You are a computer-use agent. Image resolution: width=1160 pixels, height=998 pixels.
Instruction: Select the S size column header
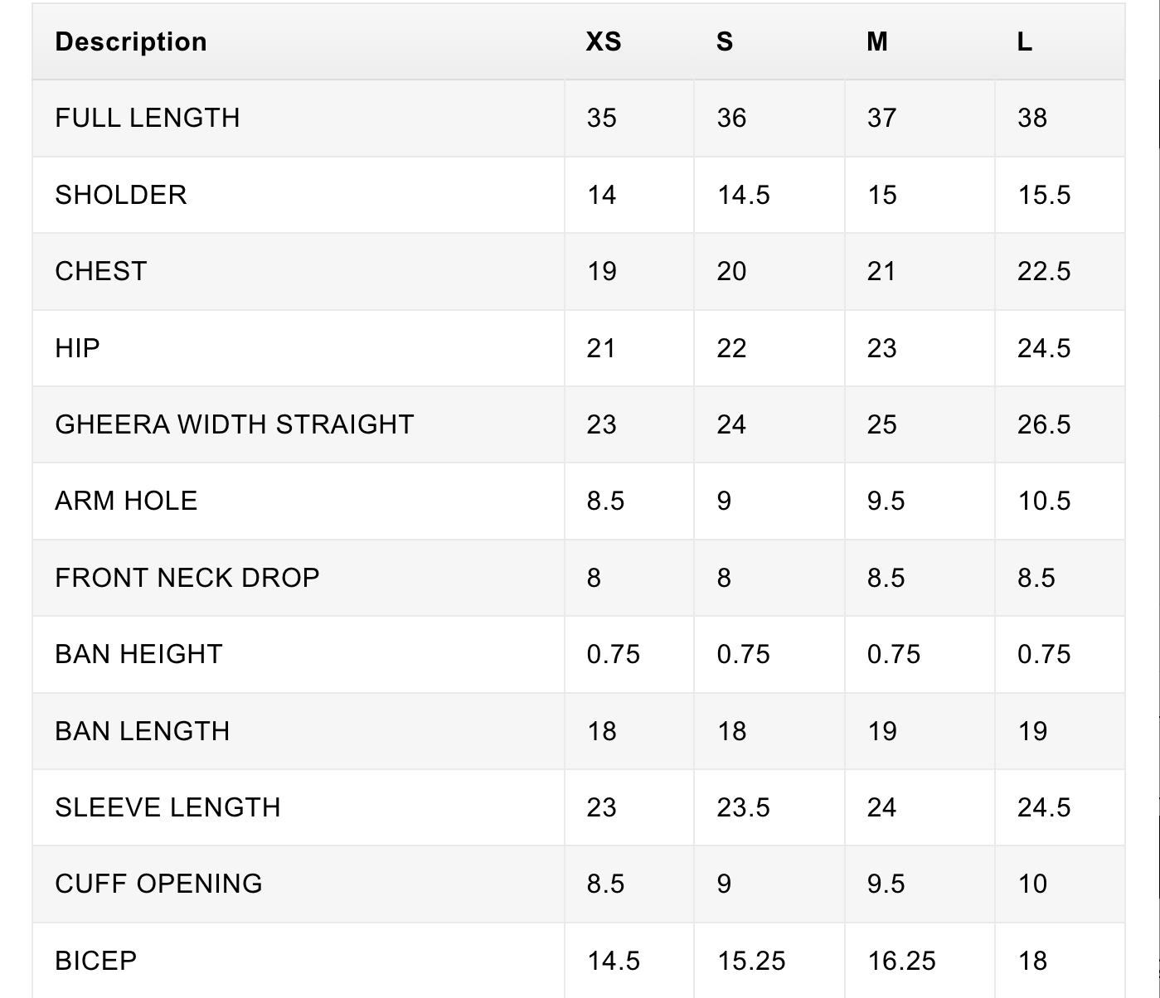click(725, 42)
